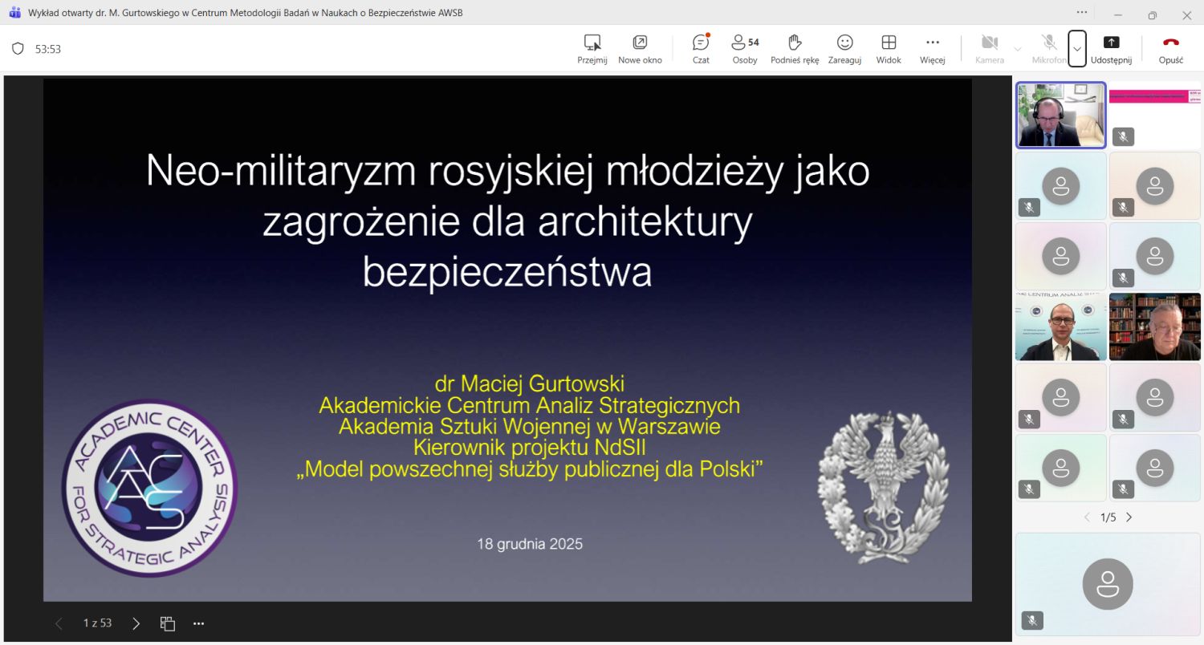Go to next participants page
Screen dimensions: 1204x645
pyautogui.click(x=1129, y=517)
